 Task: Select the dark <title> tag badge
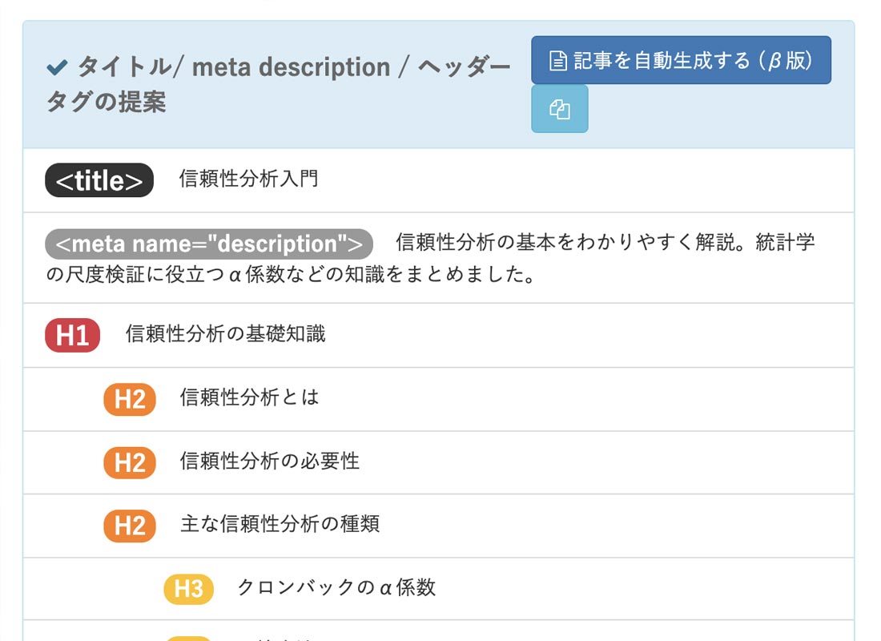[x=99, y=179]
